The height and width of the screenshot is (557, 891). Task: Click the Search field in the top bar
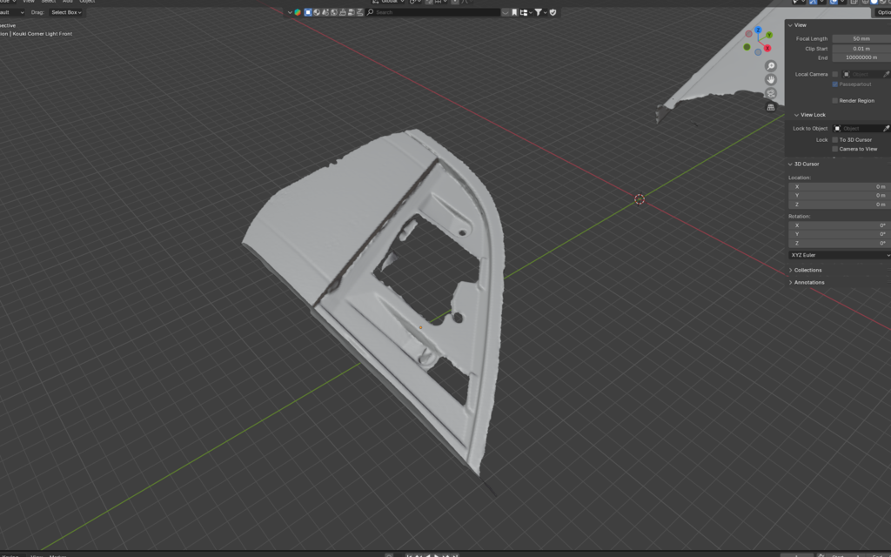pyautogui.click(x=433, y=12)
